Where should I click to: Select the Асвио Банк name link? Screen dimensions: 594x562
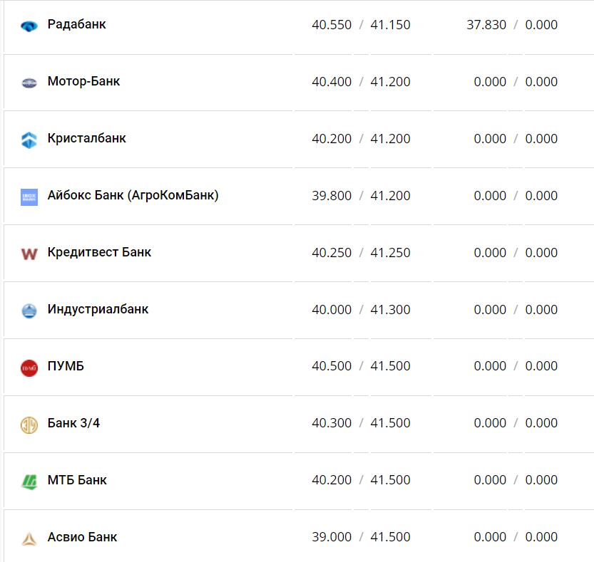coord(82,537)
